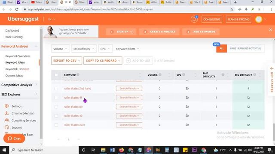Screen dimensions: 275x154
Task: Click the Keyword column info icon
Action: click(78, 74)
